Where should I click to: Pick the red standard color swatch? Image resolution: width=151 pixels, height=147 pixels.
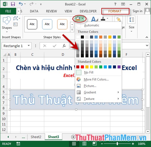[82, 67]
